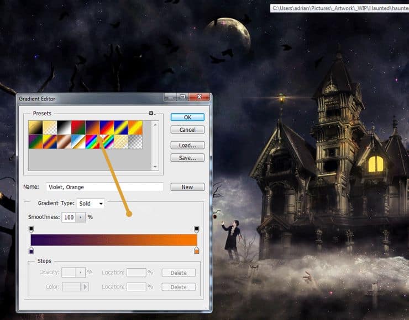Choose the copper gradient preset
Screen dimensions: 409x320
coord(64,142)
